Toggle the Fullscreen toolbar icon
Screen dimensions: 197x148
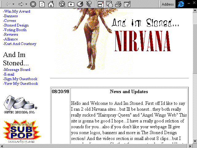101,4
